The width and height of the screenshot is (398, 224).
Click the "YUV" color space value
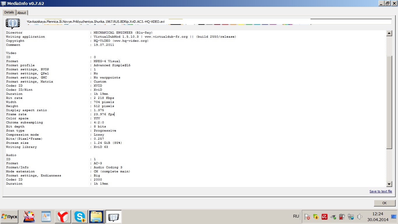(x=97, y=118)
